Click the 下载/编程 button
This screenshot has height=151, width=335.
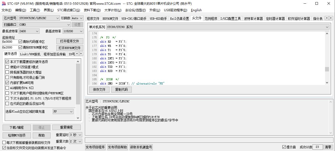coord(17,127)
